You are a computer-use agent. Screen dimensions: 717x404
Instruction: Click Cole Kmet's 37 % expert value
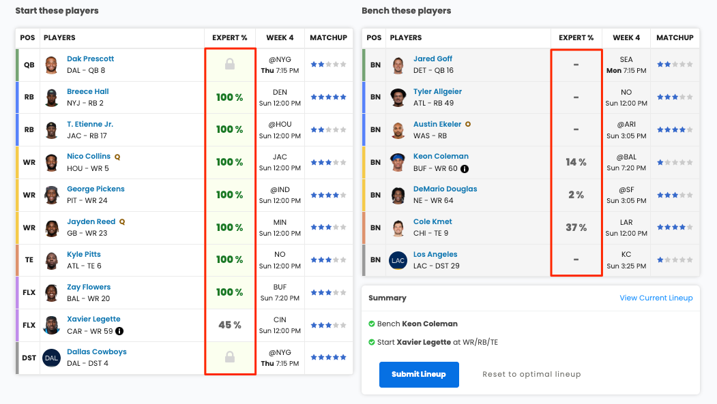[x=576, y=228]
